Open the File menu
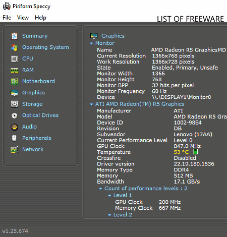The height and width of the screenshot is (237, 227). pos(7,18)
